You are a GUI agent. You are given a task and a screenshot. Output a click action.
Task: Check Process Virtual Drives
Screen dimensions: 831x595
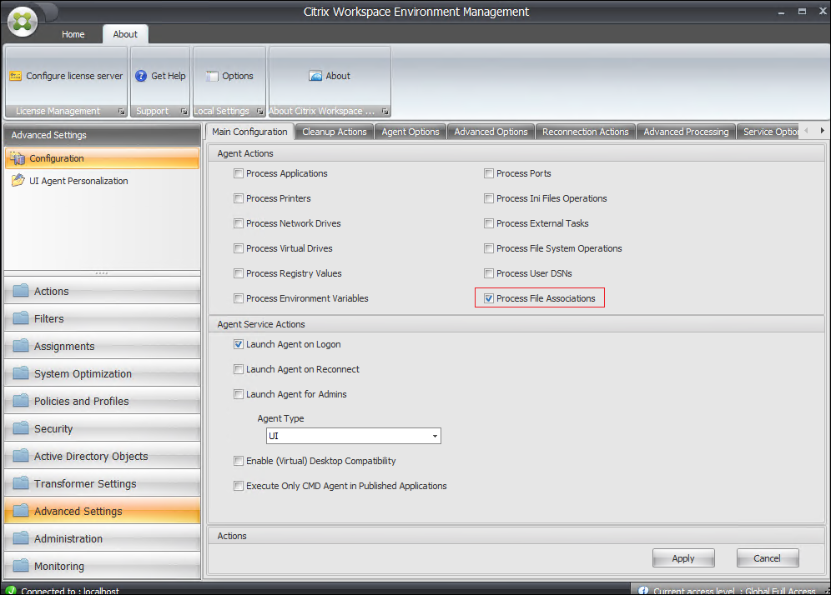[x=239, y=248]
